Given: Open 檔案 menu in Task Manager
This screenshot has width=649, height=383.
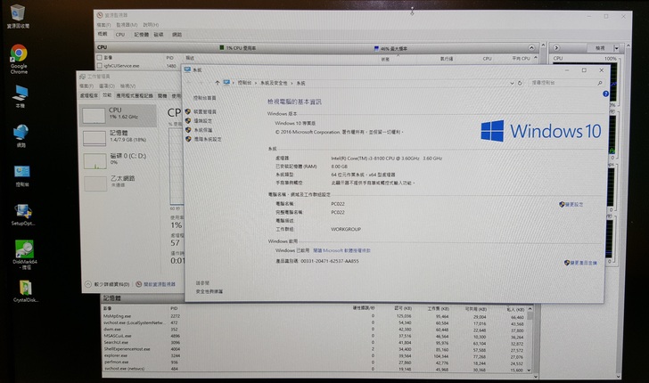Looking at the screenshot, I should pyautogui.click(x=86, y=86).
